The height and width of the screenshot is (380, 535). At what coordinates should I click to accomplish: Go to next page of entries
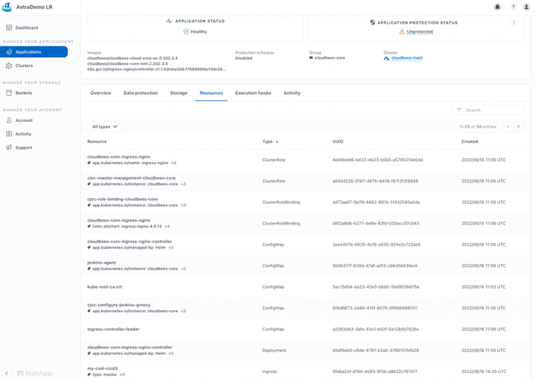coord(519,126)
